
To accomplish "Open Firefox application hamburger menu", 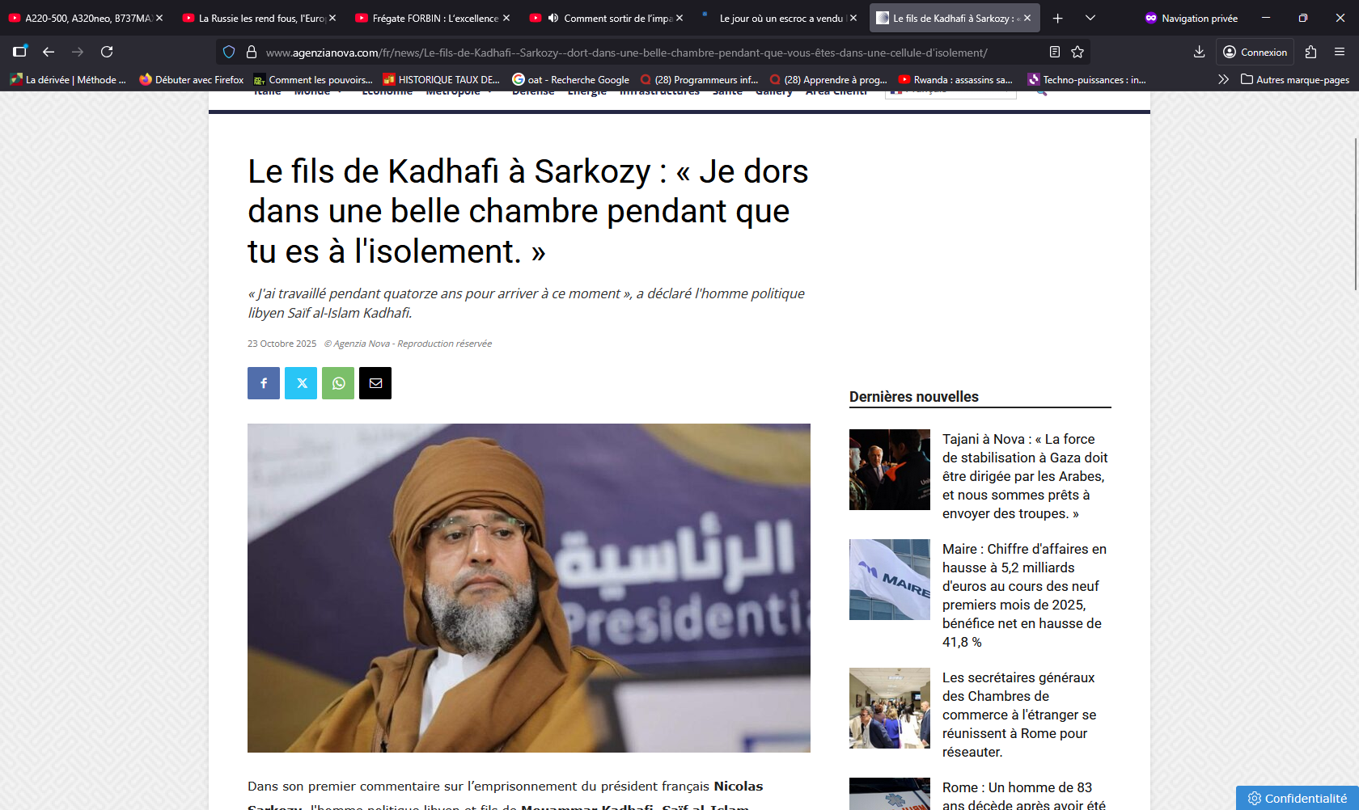I will [1340, 52].
